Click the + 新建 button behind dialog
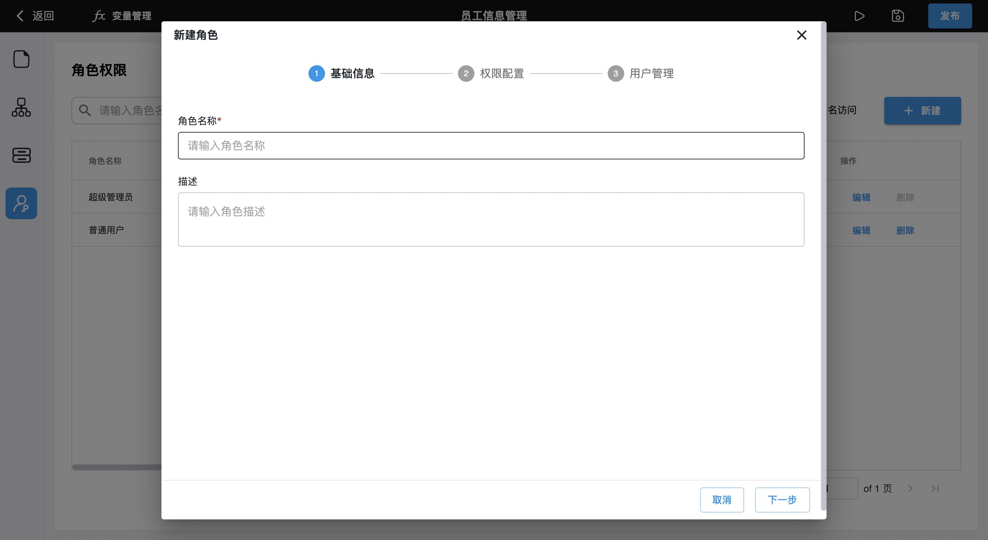Viewport: 988px width, 540px height. click(922, 111)
